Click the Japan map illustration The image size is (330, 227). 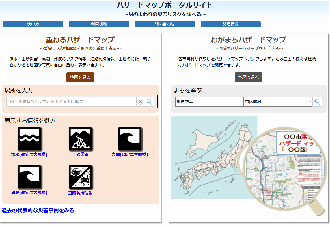pyautogui.click(x=214, y=157)
